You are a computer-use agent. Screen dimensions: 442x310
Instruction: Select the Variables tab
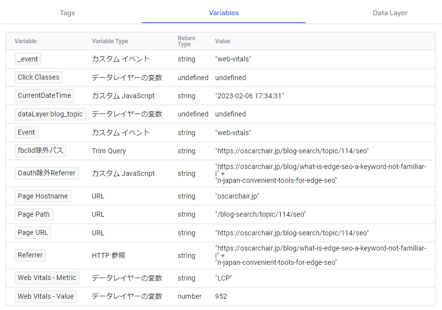(224, 13)
